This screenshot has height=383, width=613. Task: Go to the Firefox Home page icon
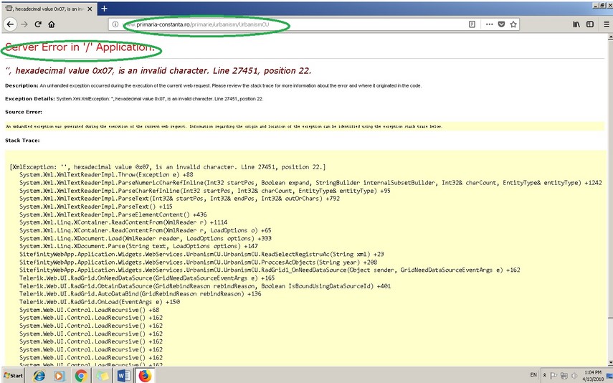[52, 24]
